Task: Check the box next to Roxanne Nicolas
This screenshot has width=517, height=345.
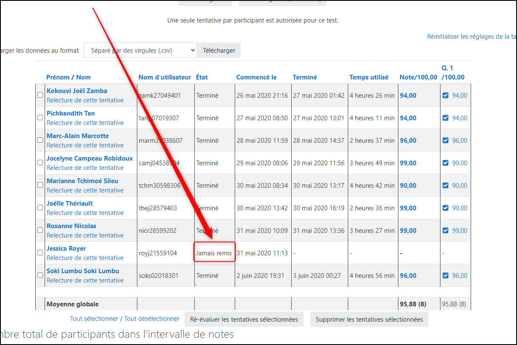Action: click(x=40, y=230)
